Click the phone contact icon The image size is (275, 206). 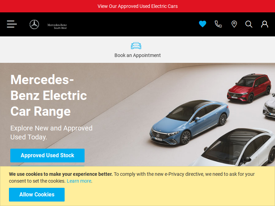click(218, 24)
